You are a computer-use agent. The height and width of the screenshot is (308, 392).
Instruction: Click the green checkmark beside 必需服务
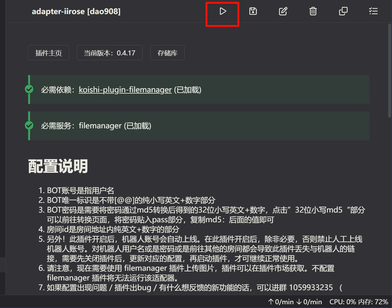pos(29,125)
